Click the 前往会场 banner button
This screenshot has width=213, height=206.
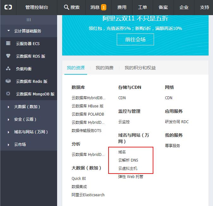tap(135, 39)
